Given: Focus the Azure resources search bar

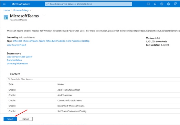Looking at the screenshot, I should pyautogui.click(x=88, y=4).
